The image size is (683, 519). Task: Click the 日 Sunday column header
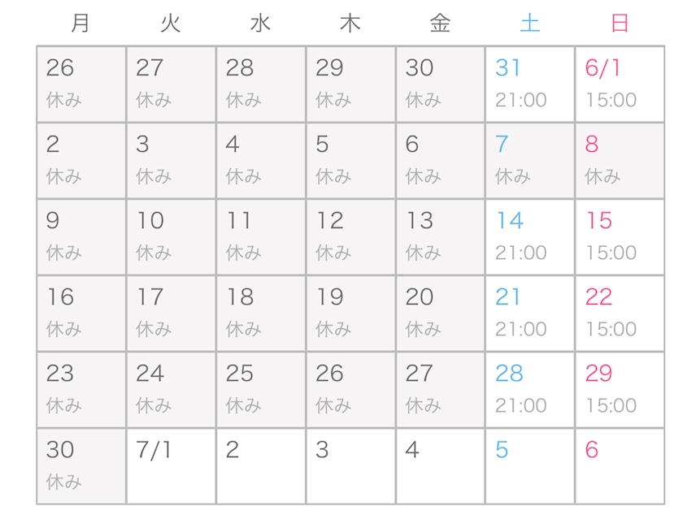pyautogui.click(x=620, y=23)
